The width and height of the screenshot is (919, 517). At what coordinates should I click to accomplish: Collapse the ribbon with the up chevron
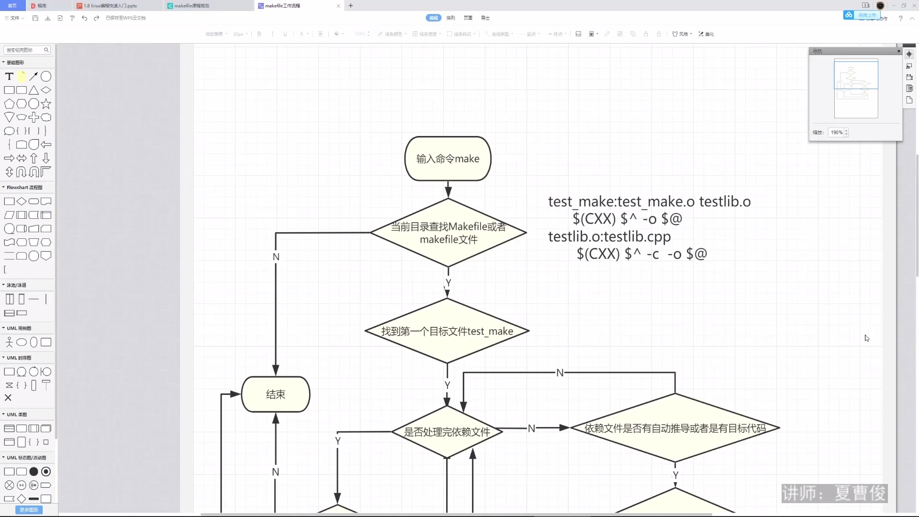point(912,18)
